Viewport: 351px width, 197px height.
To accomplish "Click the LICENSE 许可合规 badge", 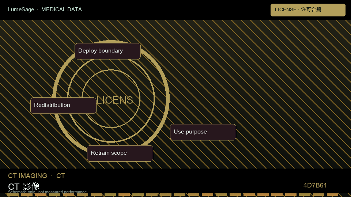I will (308, 10).
